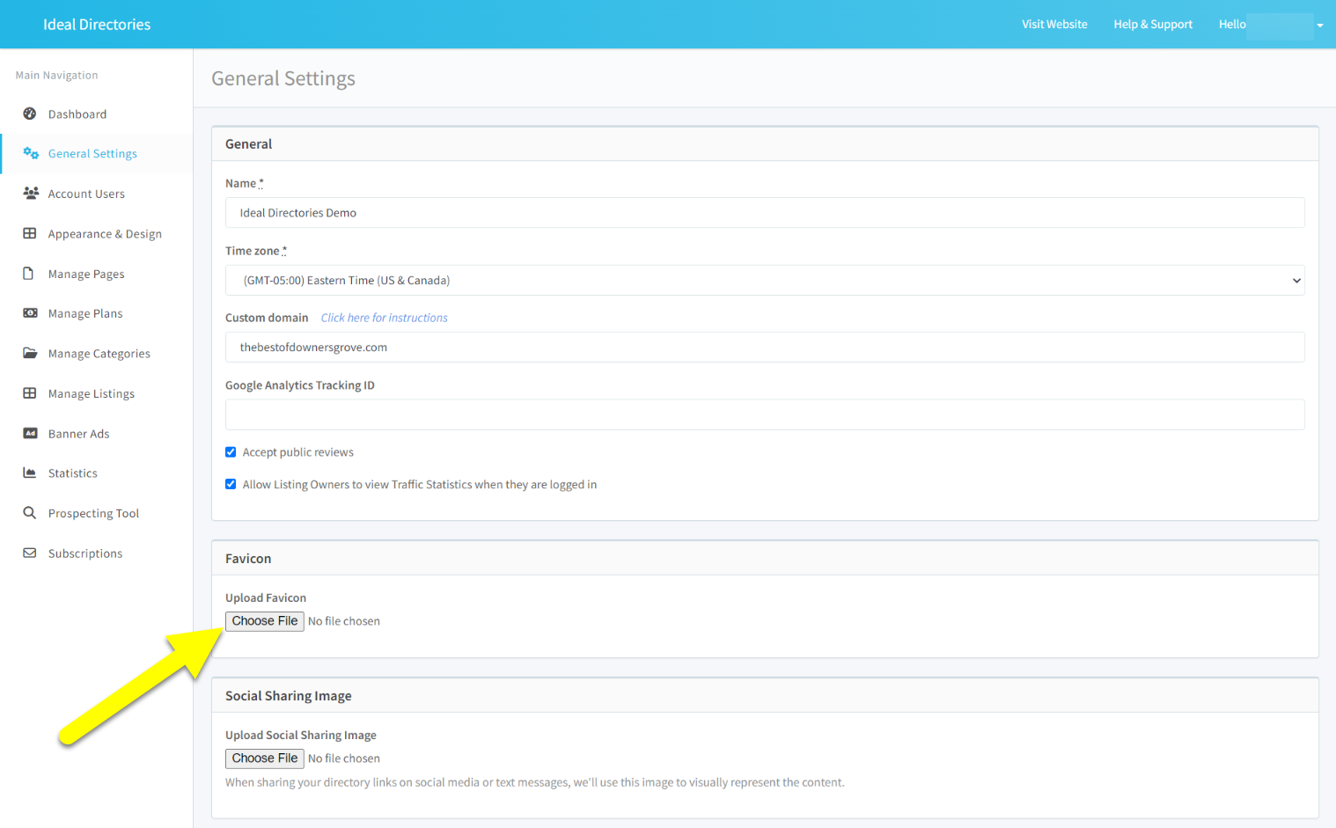Open Manage Listings

(92, 394)
